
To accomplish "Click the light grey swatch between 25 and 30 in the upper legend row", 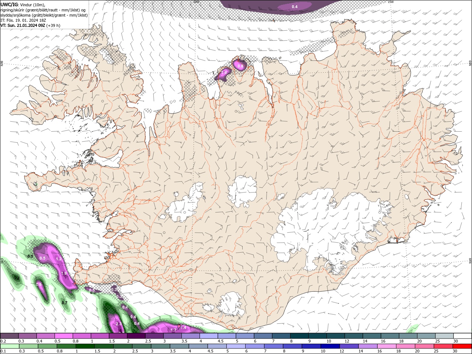I will 444,336.
